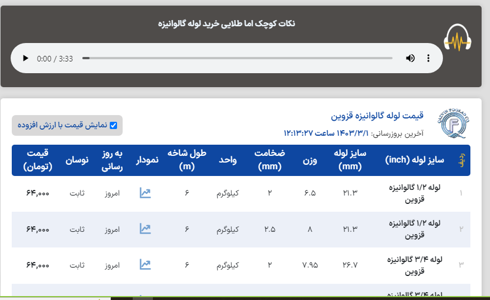This screenshot has width=490, height=300.
Task: Click the وزن column header
Action: pyautogui.click(x=310, y=160)
